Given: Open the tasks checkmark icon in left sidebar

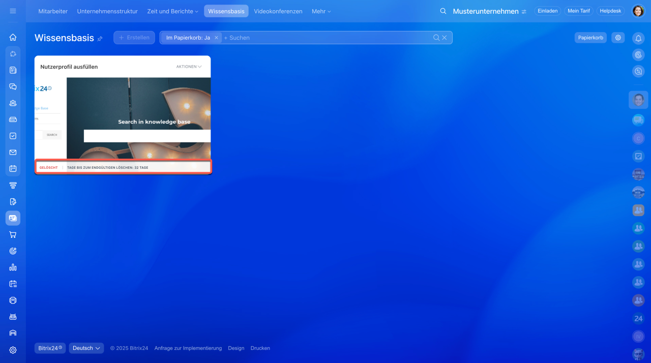Looking at the screenshot, I should (13, 136).
